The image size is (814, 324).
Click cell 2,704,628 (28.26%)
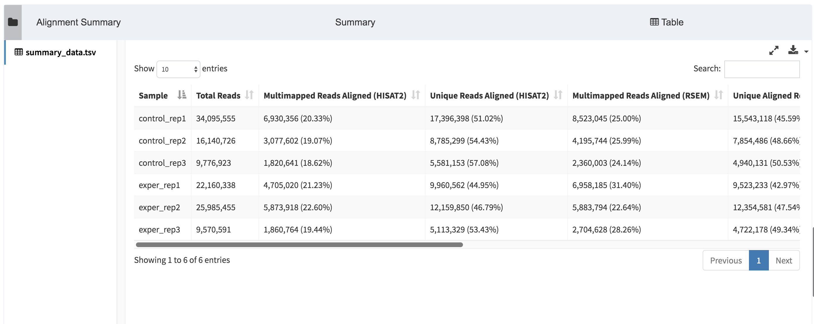606,229
